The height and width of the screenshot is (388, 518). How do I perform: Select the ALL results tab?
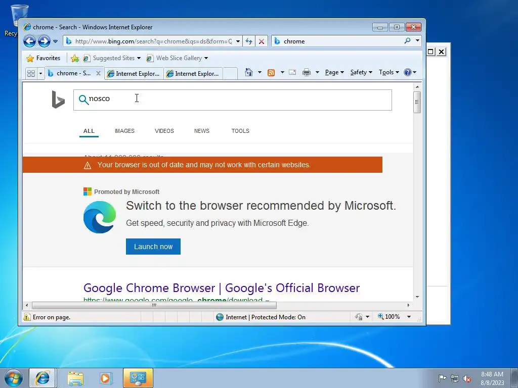89,131
